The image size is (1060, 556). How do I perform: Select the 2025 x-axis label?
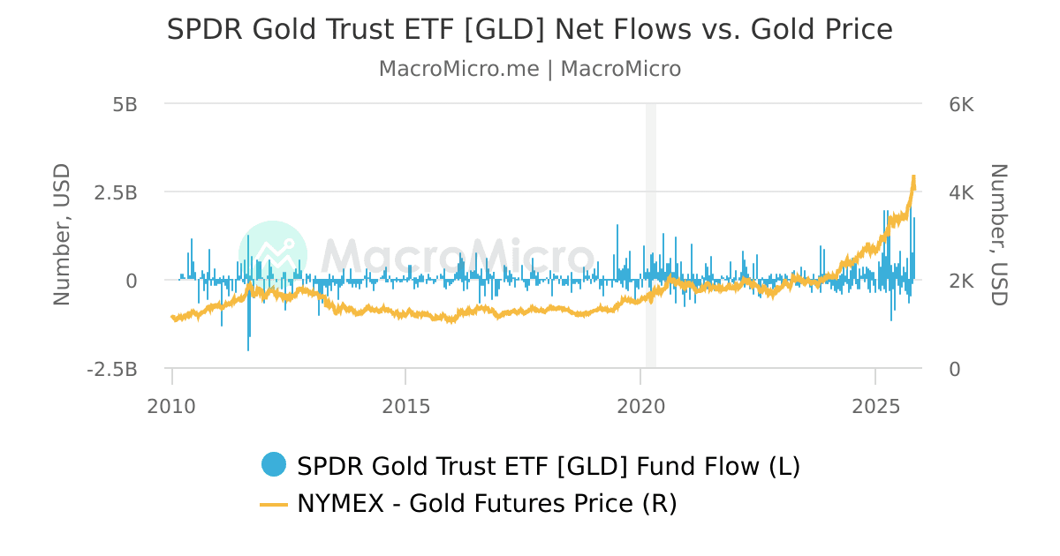874,407
